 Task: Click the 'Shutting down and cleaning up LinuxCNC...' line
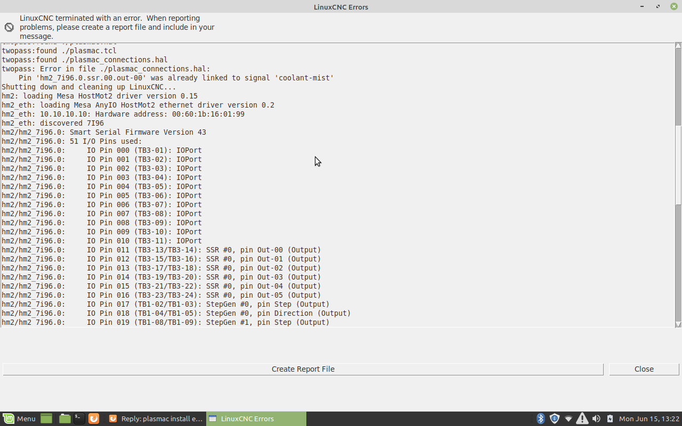[89, 87]
